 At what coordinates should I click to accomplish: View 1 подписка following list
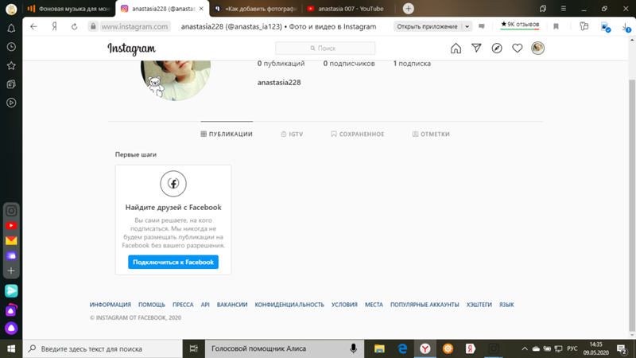coord(412,64)
